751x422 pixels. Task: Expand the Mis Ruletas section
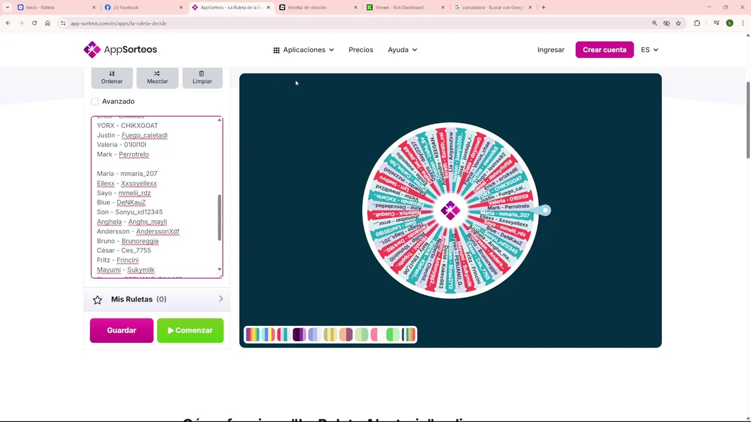click(157, 300)
